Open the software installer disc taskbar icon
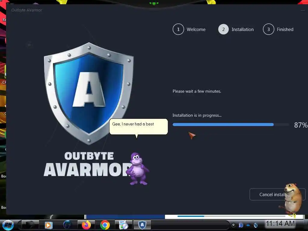308x231 pixels. (124, 225)
